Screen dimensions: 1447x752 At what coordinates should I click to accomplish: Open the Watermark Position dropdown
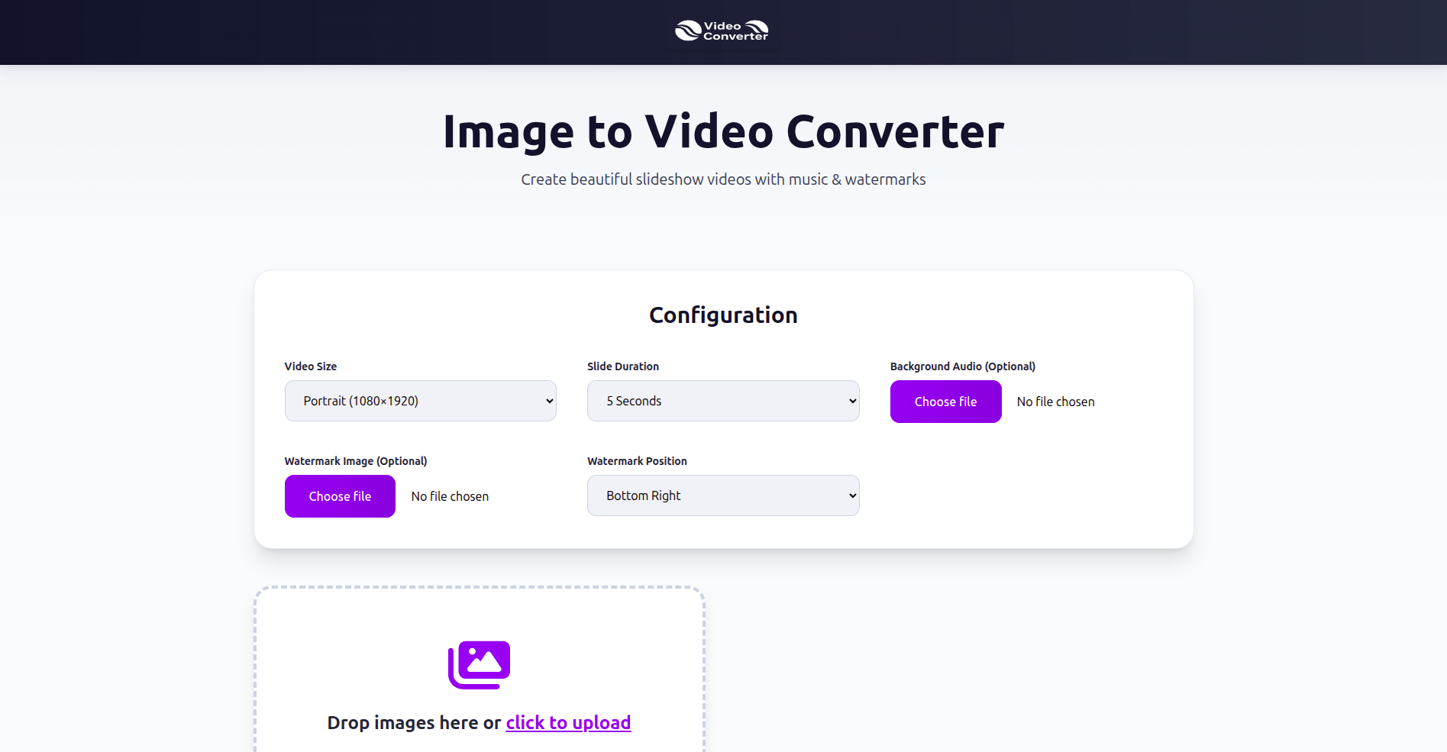pyautogui.click(x=723, y=495)
